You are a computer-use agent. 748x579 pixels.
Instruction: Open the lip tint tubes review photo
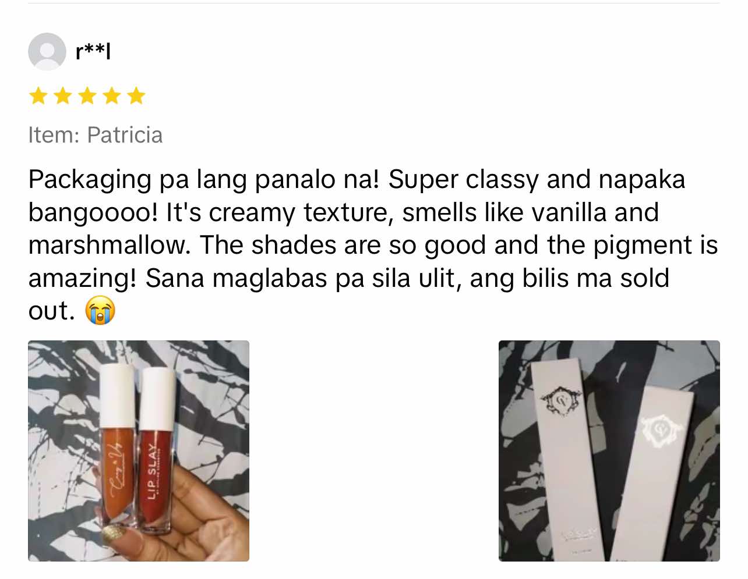pyautogui.click(x=139, y=451)
